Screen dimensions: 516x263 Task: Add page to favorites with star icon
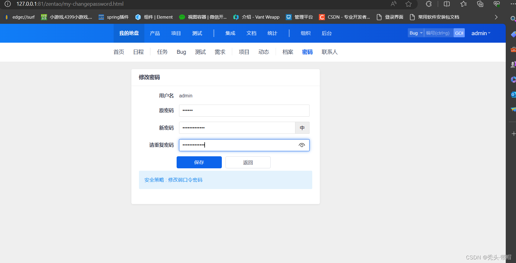coord(408,4)
